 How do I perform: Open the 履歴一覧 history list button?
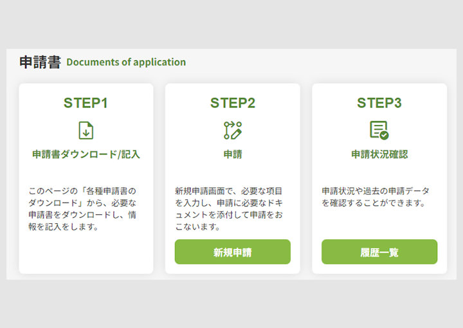(x=379, y=252)
